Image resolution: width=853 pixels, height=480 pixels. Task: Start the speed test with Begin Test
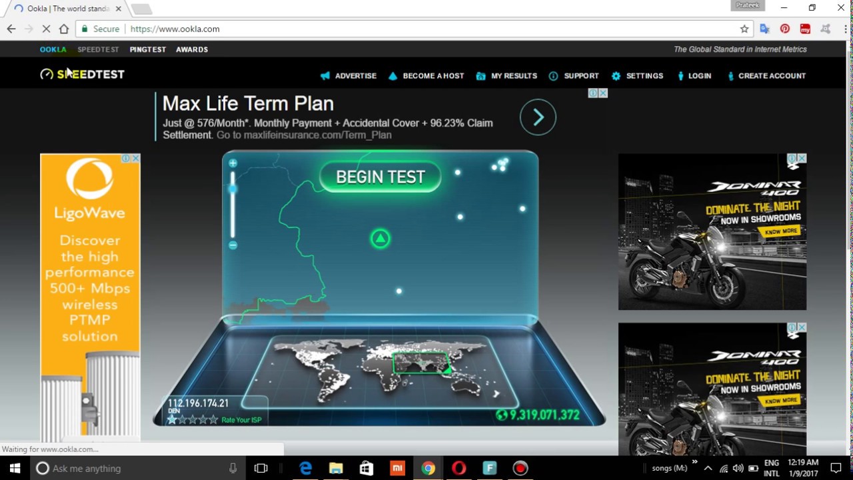click(x=381, y=177)
